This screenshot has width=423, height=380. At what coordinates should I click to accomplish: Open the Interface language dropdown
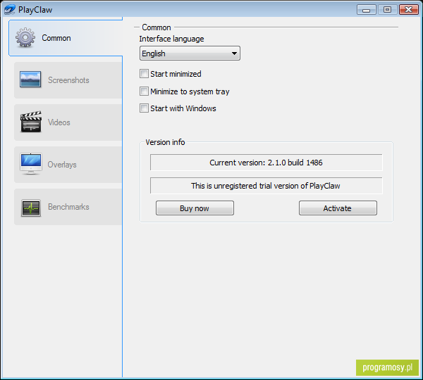pyautogui.click(x=190, y=53)
